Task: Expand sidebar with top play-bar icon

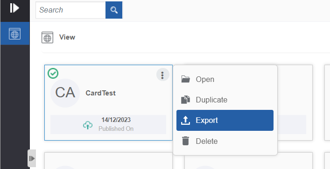Action: [14, 8]
